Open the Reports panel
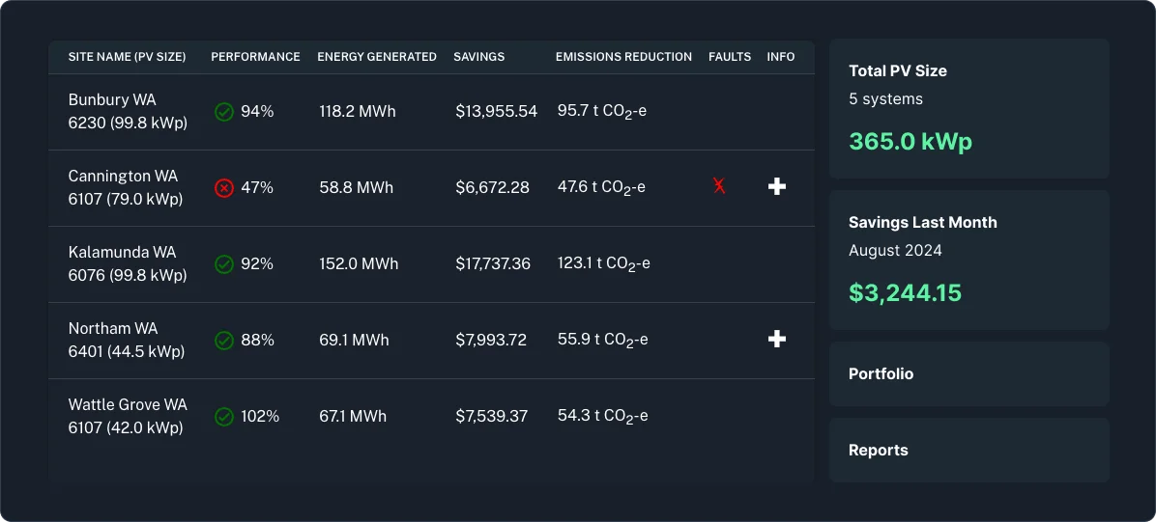 pyautogui.click(x=968, y=450)
